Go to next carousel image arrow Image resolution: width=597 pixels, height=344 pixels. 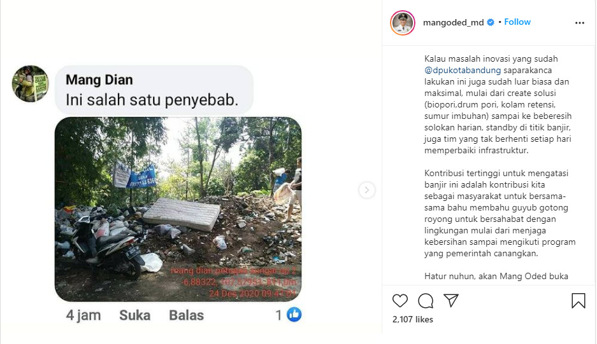point(366,190)
